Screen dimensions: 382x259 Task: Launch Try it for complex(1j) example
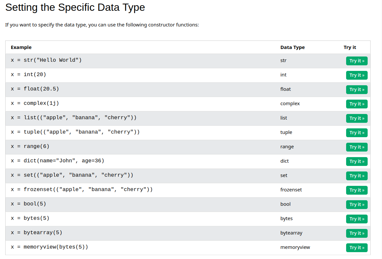pos(357,104)
